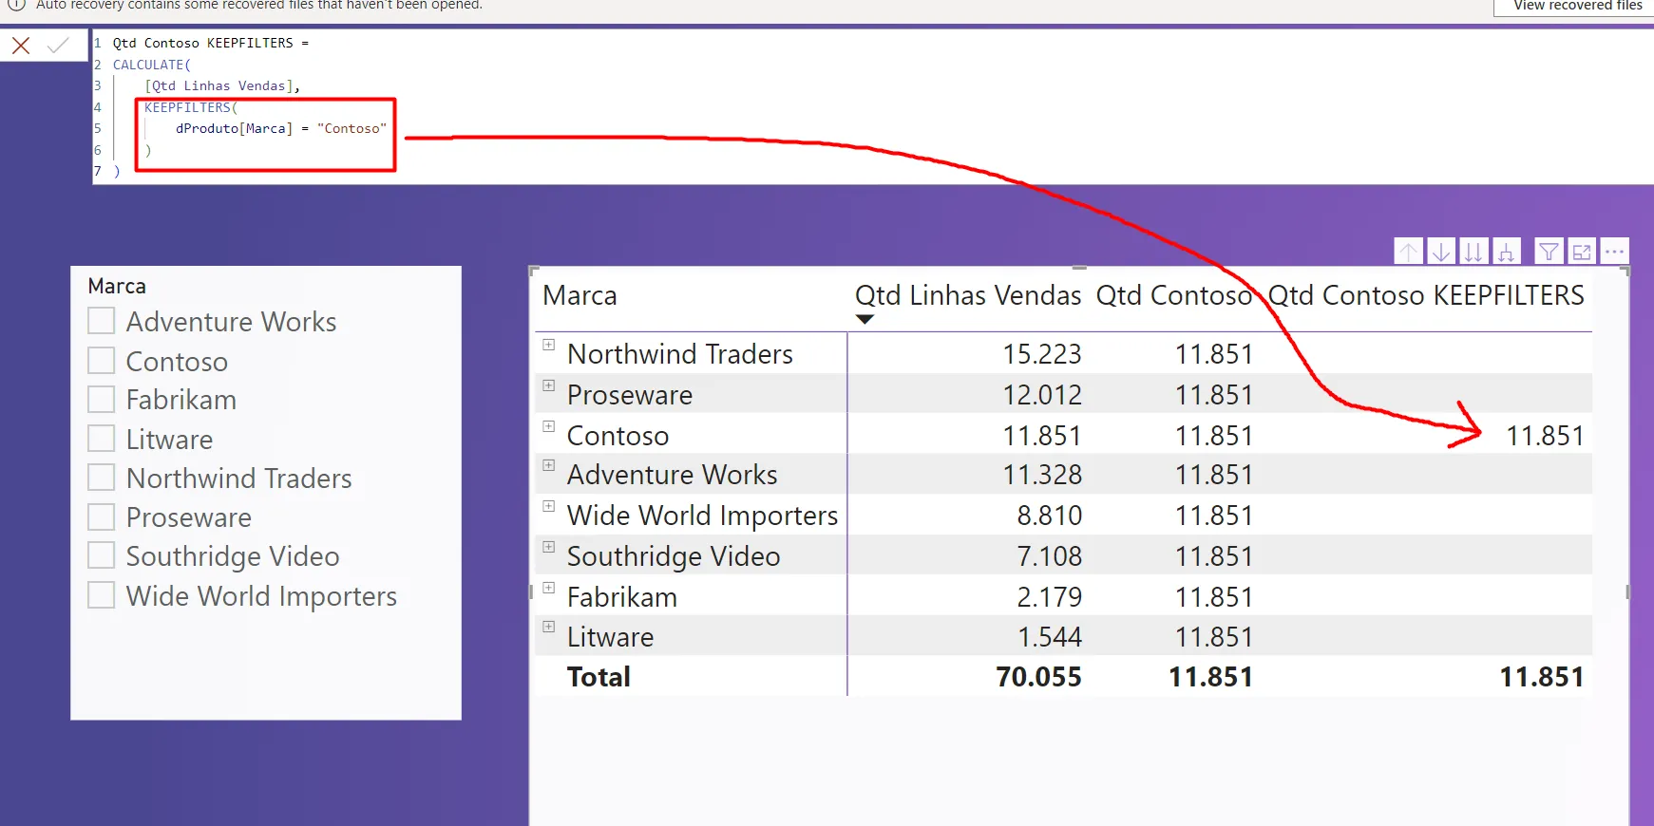Viewport: 1654px width, 826px height.
Task: Enable the Adventure Works slicer checkbox
Action: click(102, 322)
